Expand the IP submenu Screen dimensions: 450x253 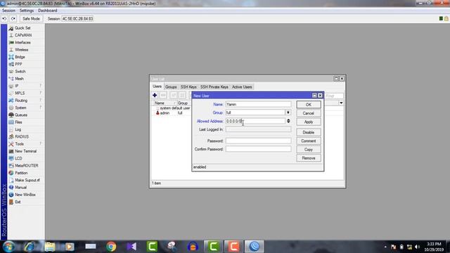click(17, 86)
